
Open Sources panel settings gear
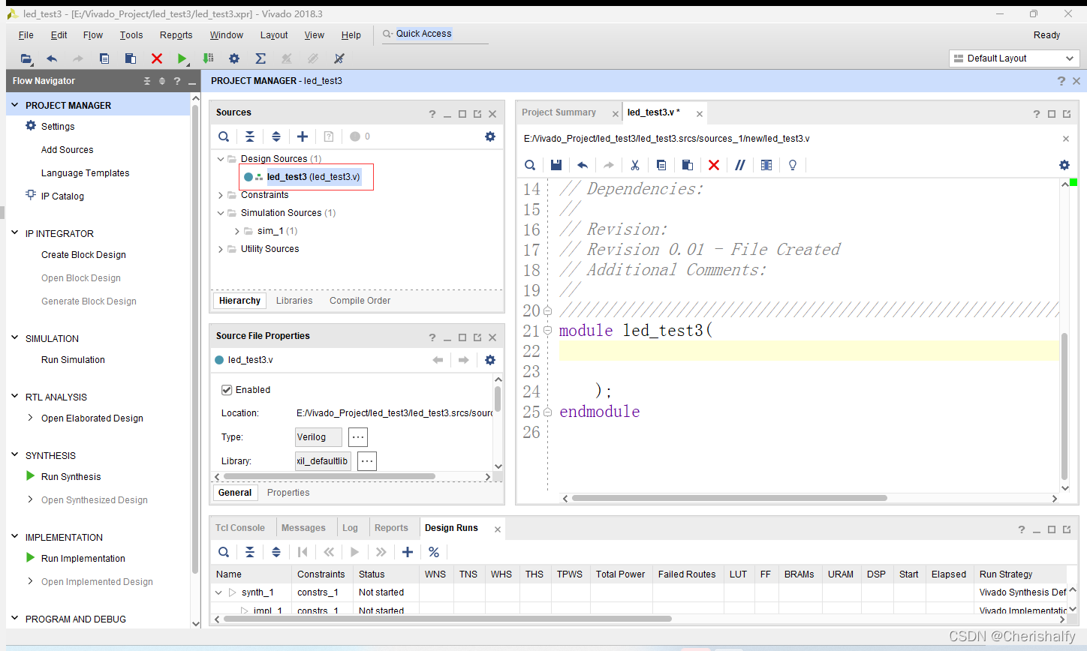490,136
